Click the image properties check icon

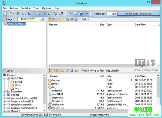pyautogui.click(x=42, y=19)
